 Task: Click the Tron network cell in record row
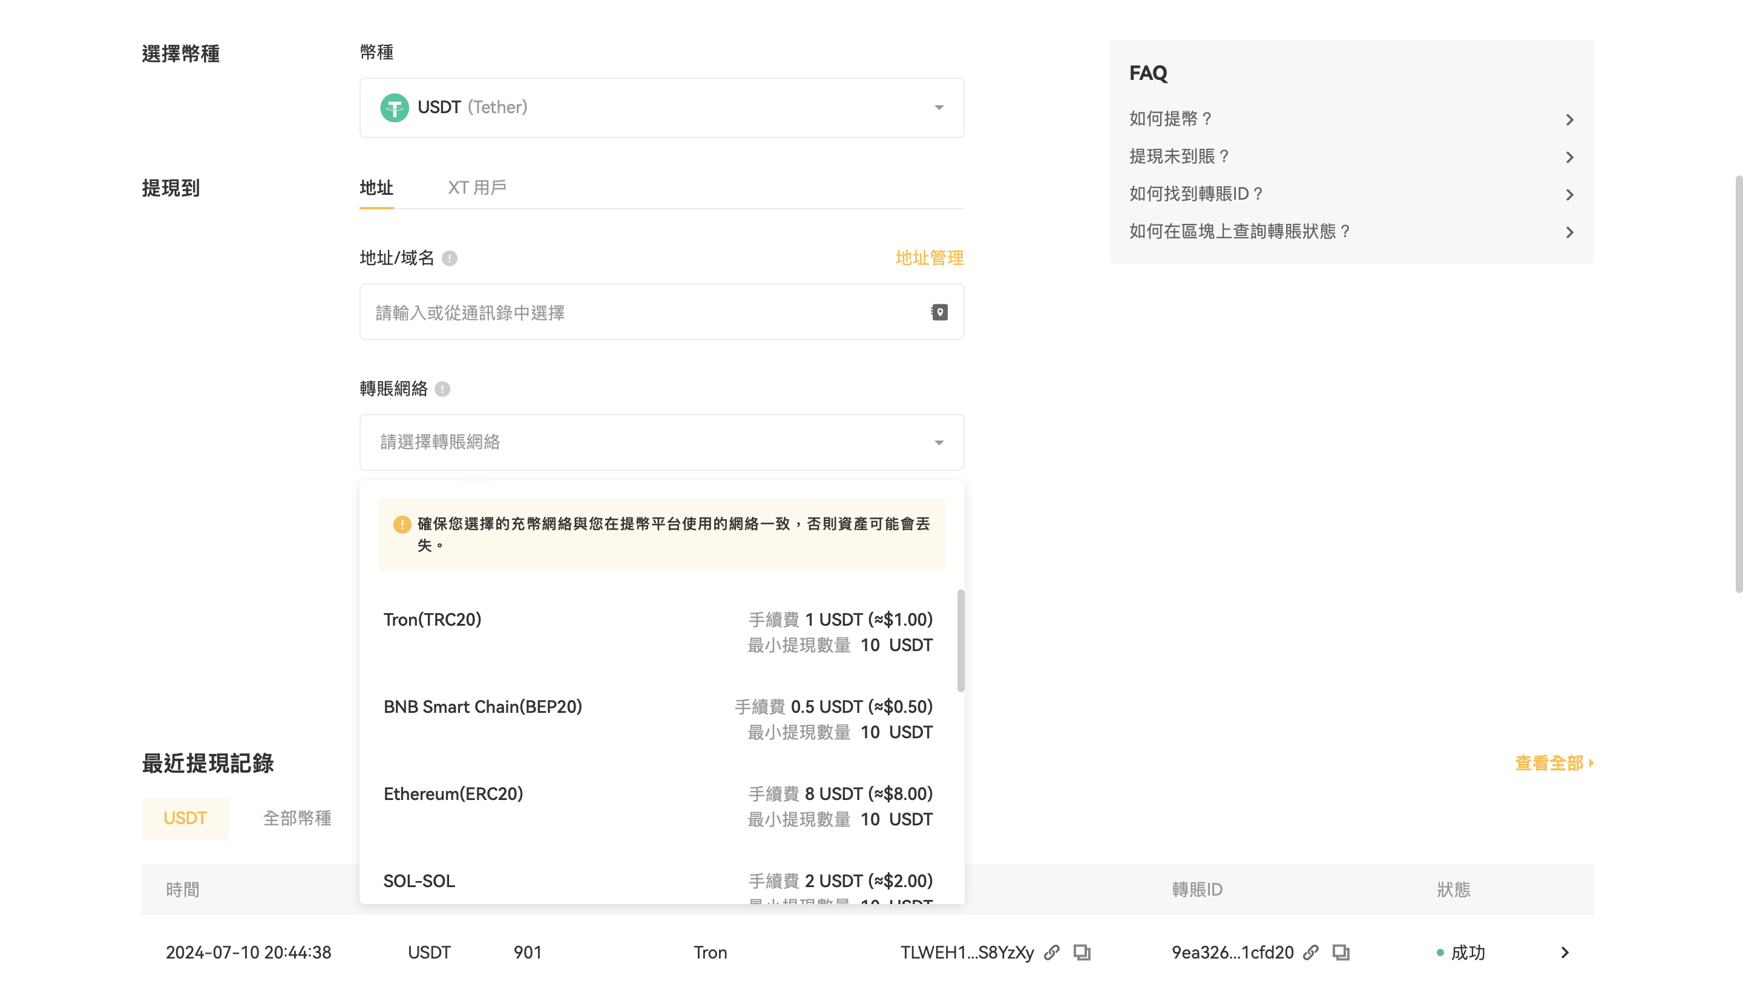(x=711, y=952)
